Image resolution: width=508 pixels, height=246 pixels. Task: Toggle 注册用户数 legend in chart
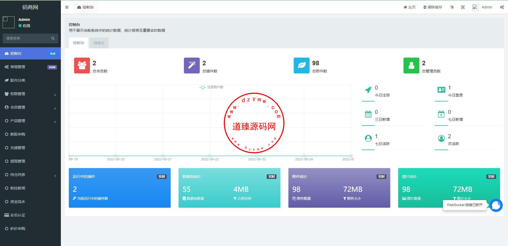(x=211, y=87)
